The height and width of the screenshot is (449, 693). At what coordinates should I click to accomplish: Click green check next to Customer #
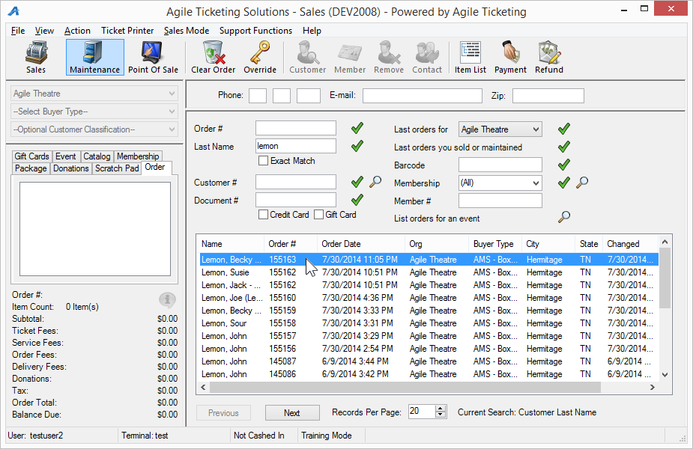coord(357,182)
